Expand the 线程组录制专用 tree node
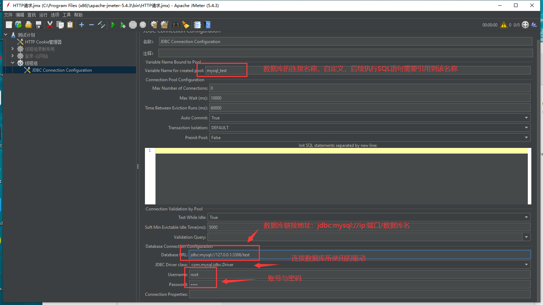The height and width of the screenshot is (305, 543). 12,49
